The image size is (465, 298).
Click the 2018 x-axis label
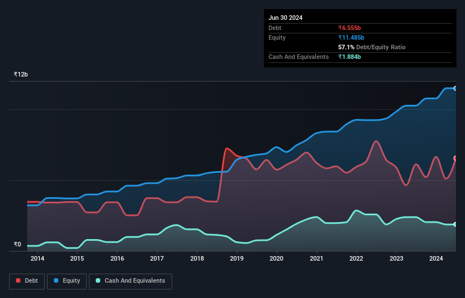click(197, 258)
